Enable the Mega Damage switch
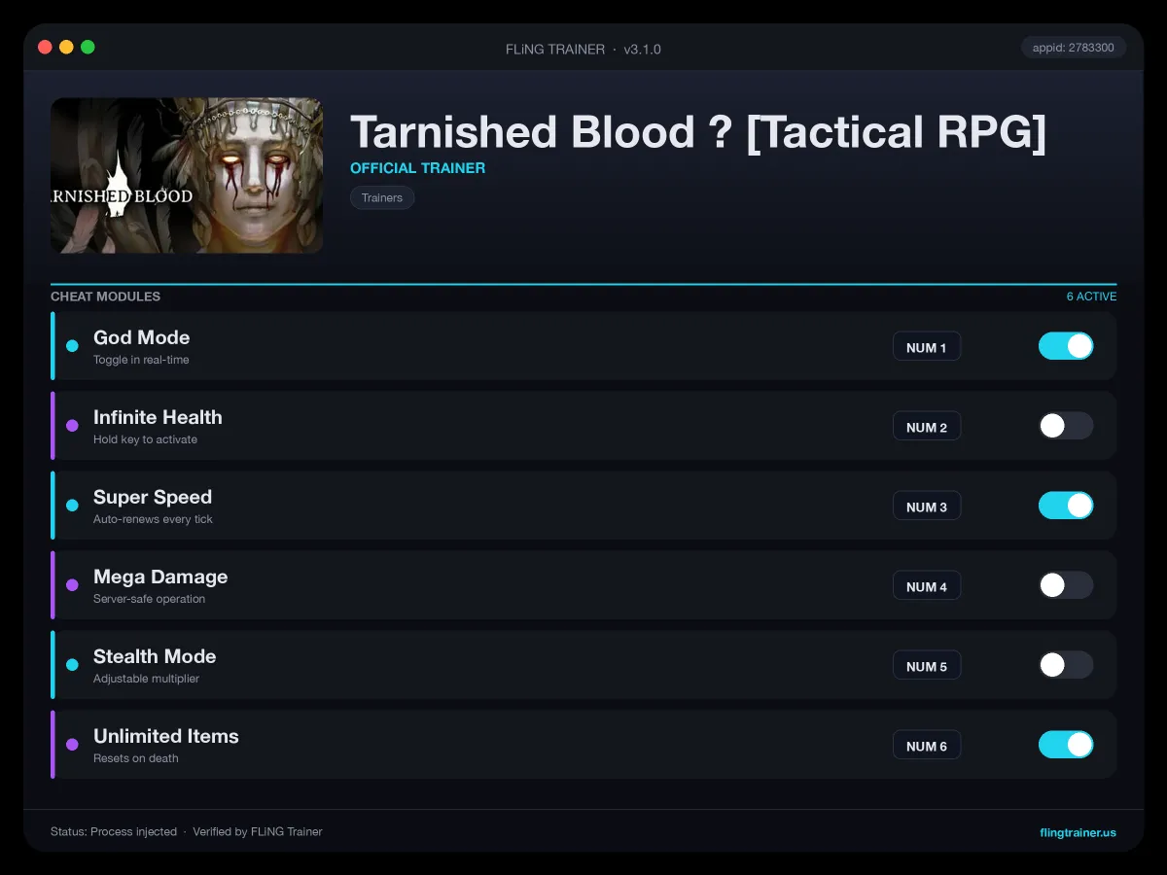The width and height of the screenshot is (1167, 875). coord(1066,585)
